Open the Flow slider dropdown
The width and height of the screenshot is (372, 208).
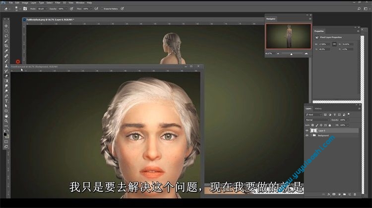pyautogui.click(x=91, y=9)
